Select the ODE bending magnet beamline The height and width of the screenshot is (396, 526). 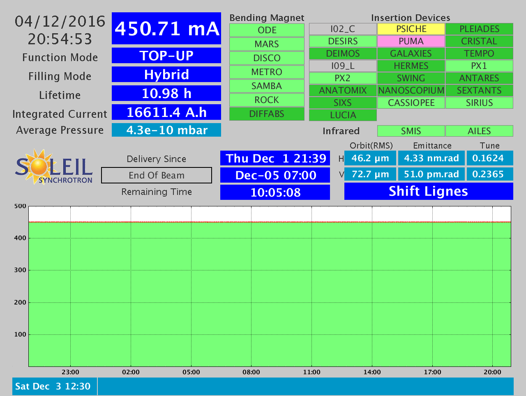(x=267, y=30)
